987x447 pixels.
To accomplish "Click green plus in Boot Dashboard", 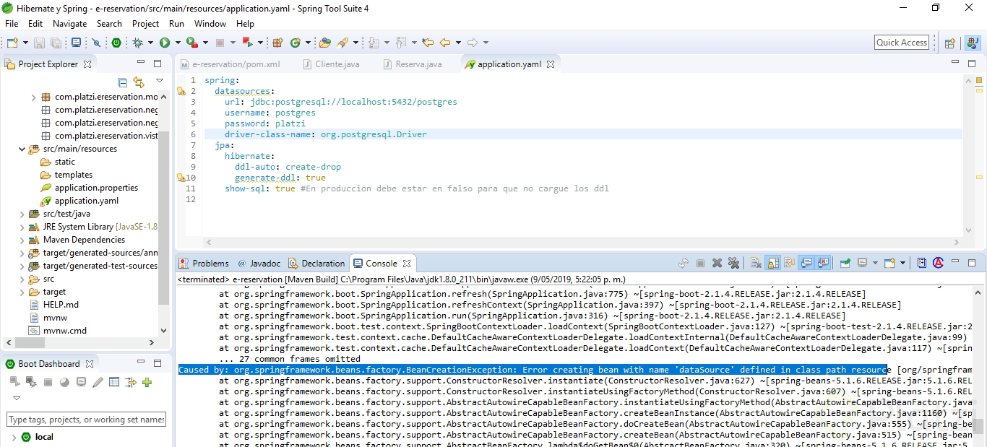I will [x=147, y=382].
